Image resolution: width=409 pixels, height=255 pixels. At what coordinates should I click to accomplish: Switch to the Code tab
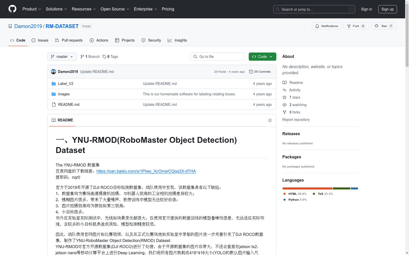[x=18, y=40]
